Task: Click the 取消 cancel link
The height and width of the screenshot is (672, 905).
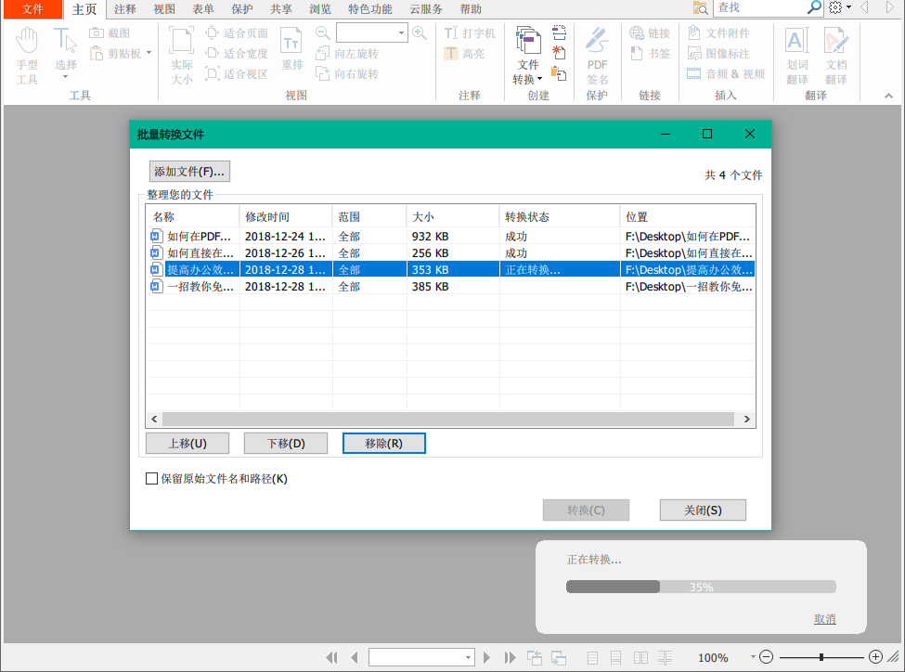Action: (824, 618)
